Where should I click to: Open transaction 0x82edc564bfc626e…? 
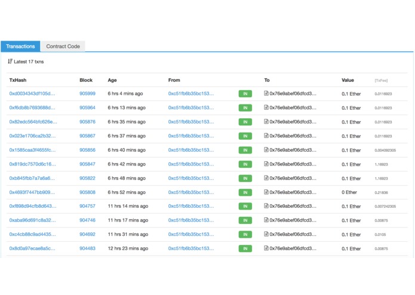[x=33, y=122]
